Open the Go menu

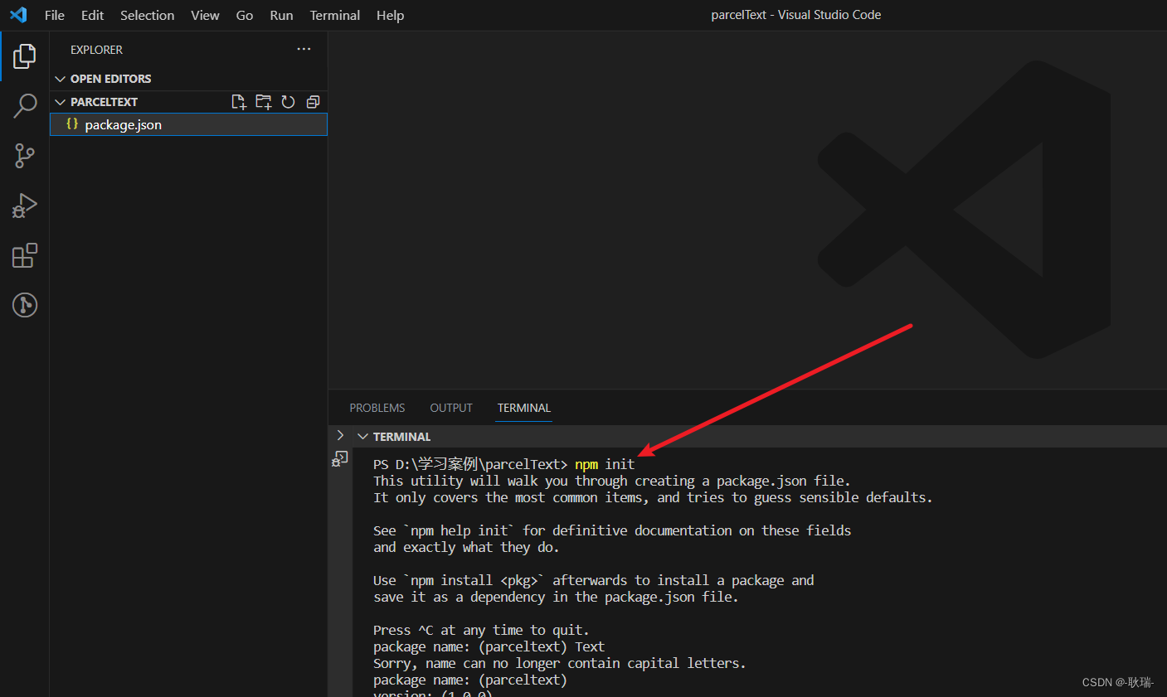(x=245, y=15)
